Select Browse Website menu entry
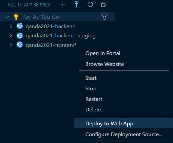The width and height of the screenshot is (173, 143). pos(104,64)
